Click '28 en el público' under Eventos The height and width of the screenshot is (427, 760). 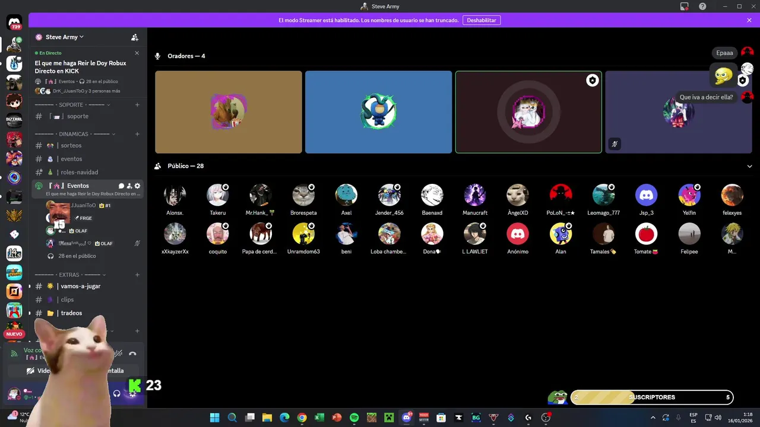77,256
